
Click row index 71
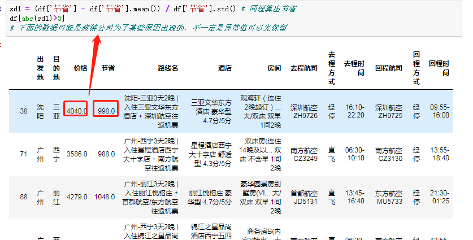click(24, 154)
